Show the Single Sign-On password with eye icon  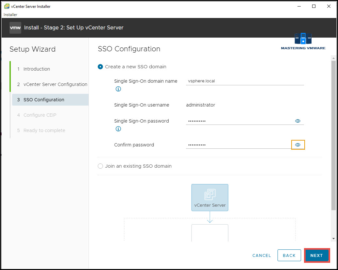click(x=298, y=121)
